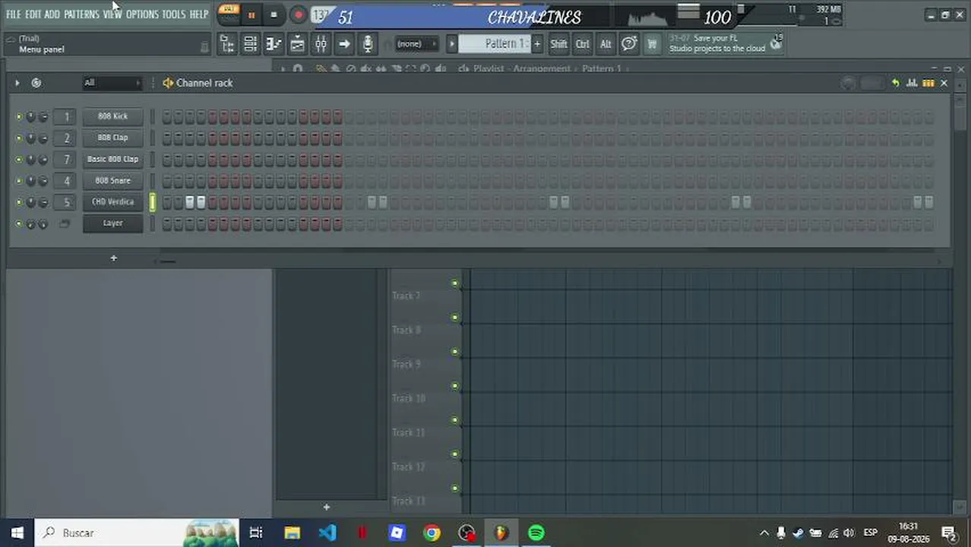This screenshot has width=971, height=547.
Task: Add a new pattern with the plus button
Action: pyautogui.click(x=536, y=44)
